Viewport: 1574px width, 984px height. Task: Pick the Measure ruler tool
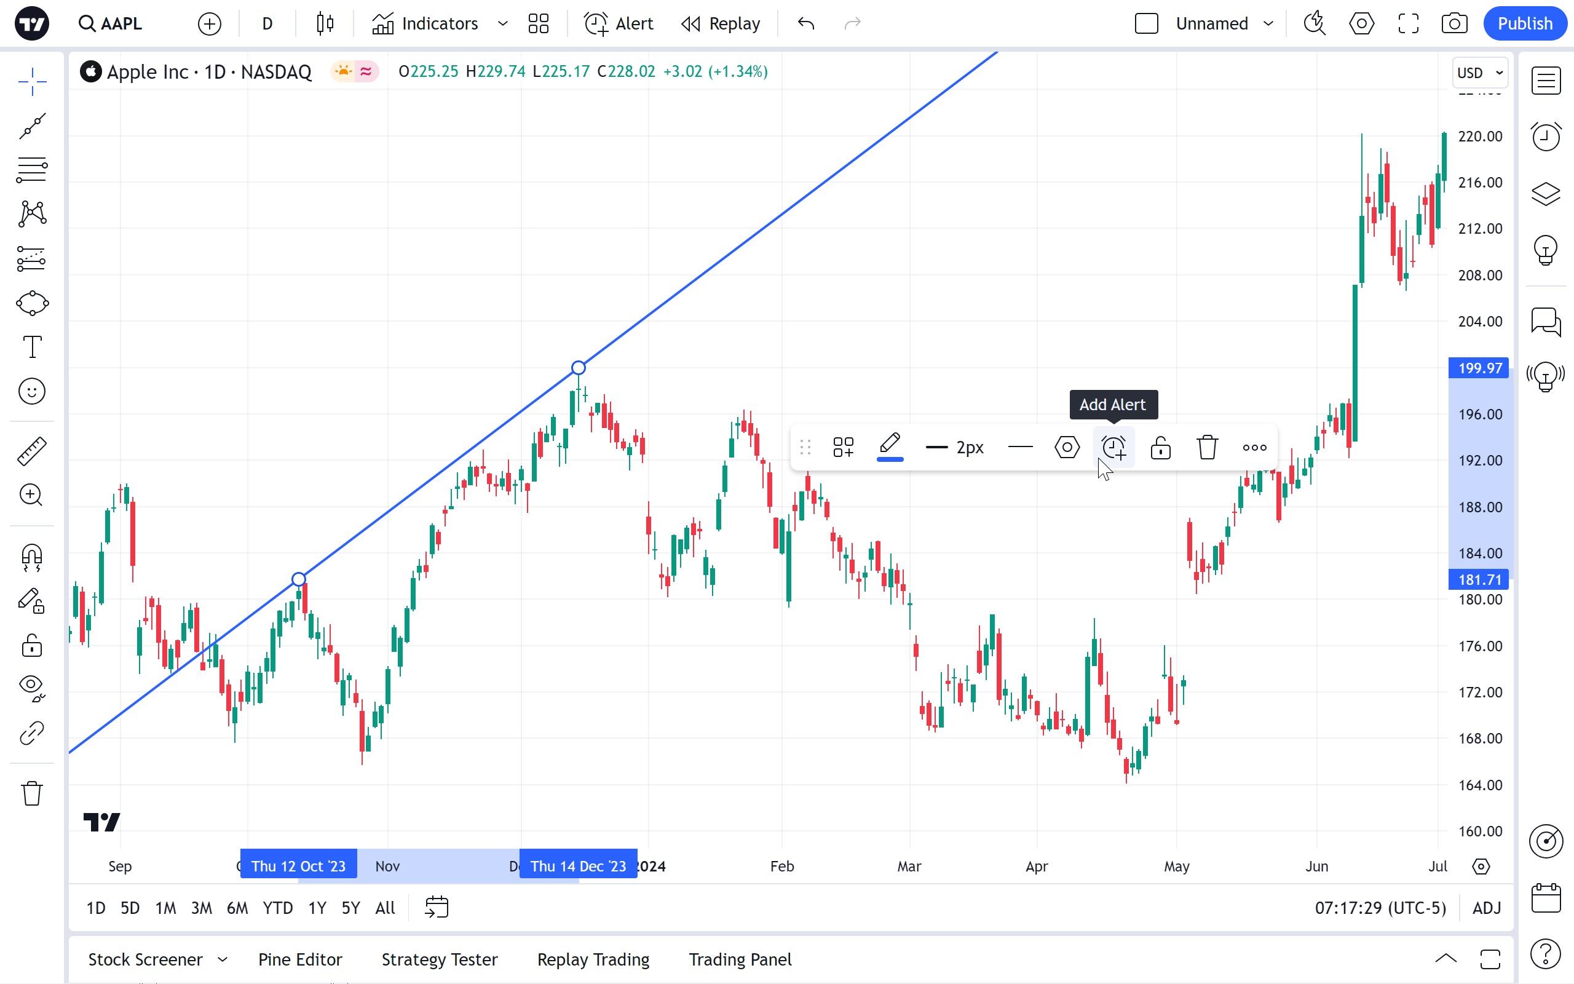tap(32, 451)
